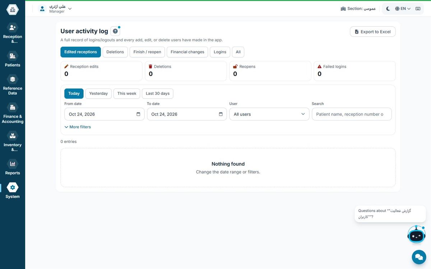Switch to Financial changes tab

pyautogui.click(x=187, y=52)
